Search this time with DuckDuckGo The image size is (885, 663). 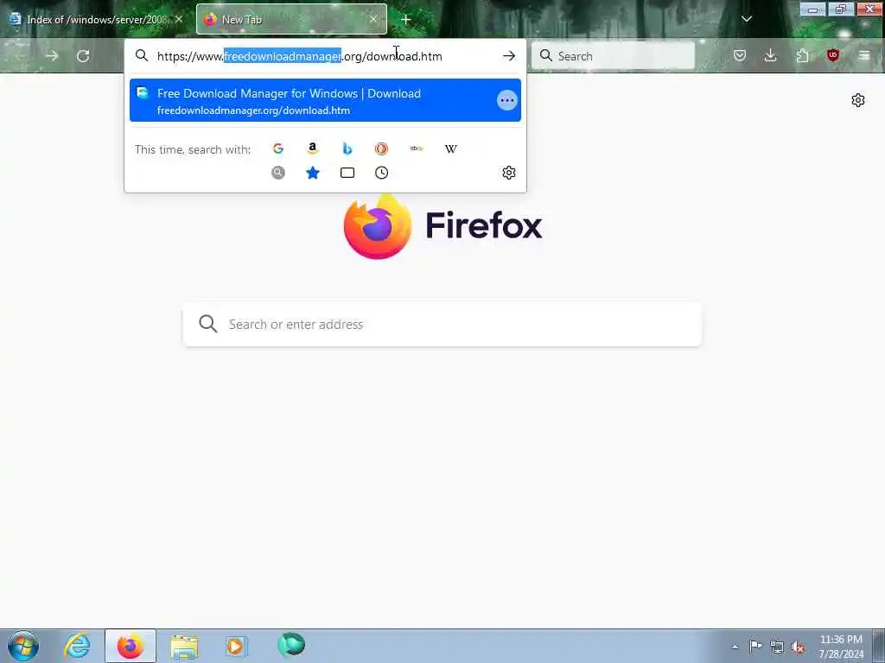click(x=381, y=148)
